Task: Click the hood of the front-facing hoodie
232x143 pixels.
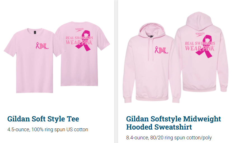Action: 152,30
